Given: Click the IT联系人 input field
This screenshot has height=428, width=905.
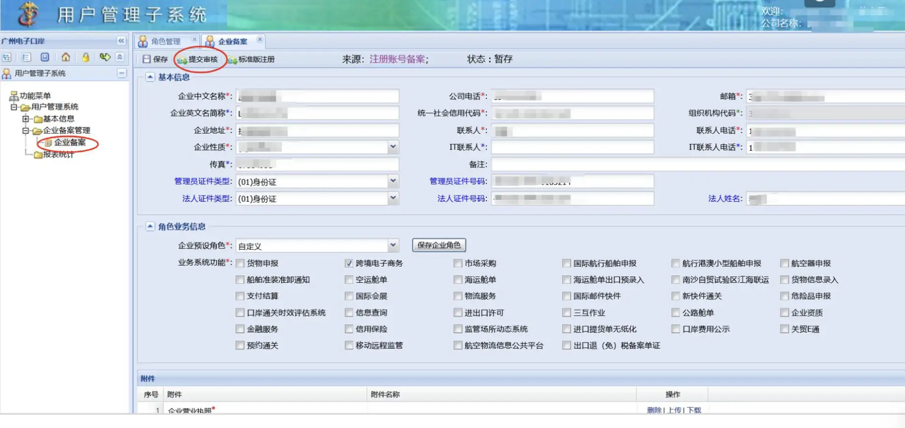Looking at the screenshot, I should tap(573, 147).
